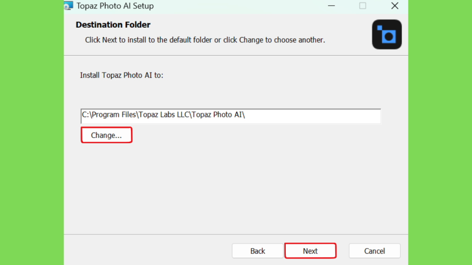Screen dimensions: 472x265
Task: Go Back to the previous setup step
Action: (258, 251)
